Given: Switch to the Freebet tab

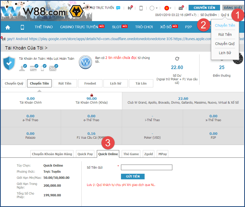Looking at the screenshot, I should [x=90, y=83].
